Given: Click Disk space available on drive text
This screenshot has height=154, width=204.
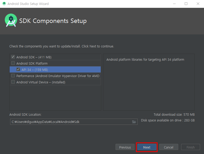Looking at the screenshot, I should pyautogui.click(x=168, y=120).
